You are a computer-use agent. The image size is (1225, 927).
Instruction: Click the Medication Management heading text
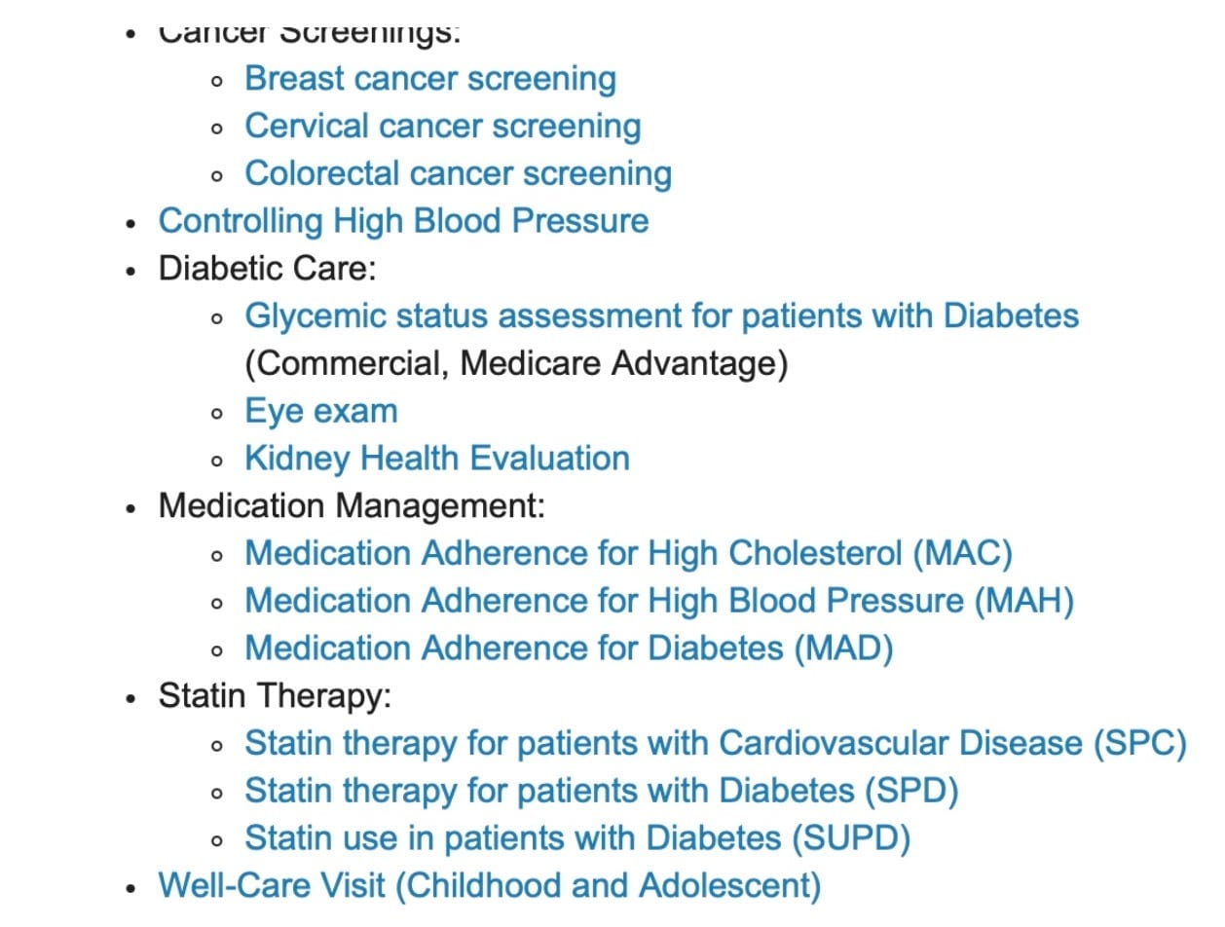click(353, 506)
